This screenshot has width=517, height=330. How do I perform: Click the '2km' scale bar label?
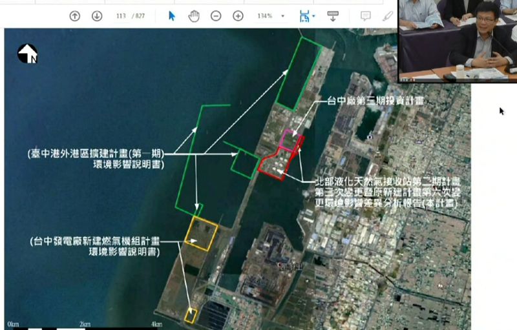(85, 324)
